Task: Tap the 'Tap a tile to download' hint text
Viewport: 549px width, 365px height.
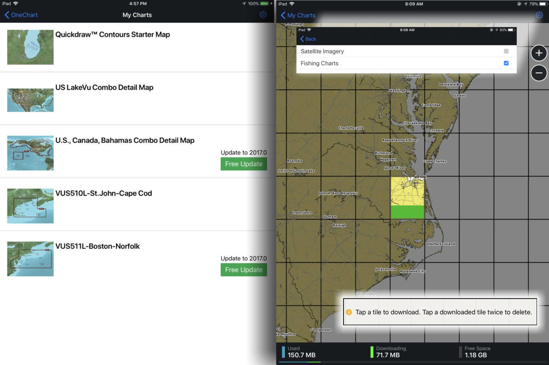Action: [x=443, y=312]
